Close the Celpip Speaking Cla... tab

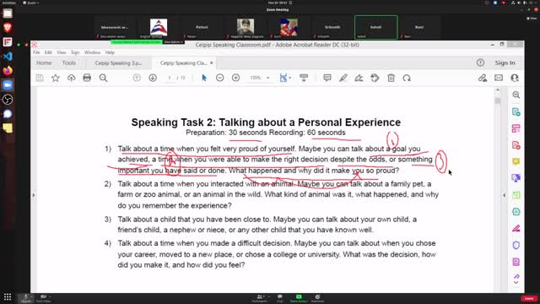pyautogui.click(x=212, y=62)
